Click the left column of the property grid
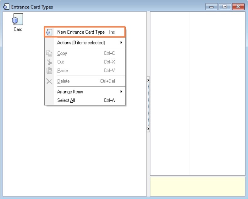The image size is (248, 199). click(x=170, y=94)
